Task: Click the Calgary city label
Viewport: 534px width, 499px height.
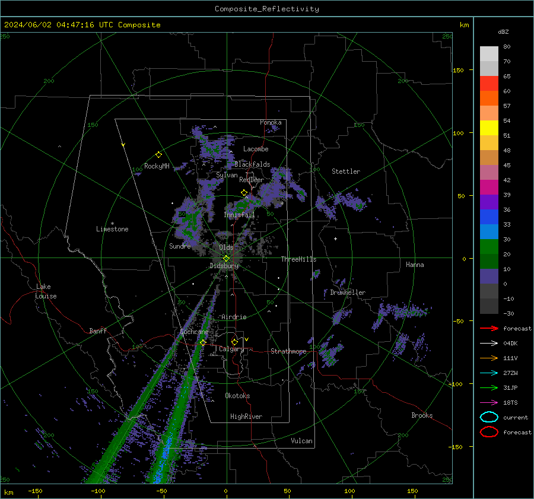Action: point(231,349)
